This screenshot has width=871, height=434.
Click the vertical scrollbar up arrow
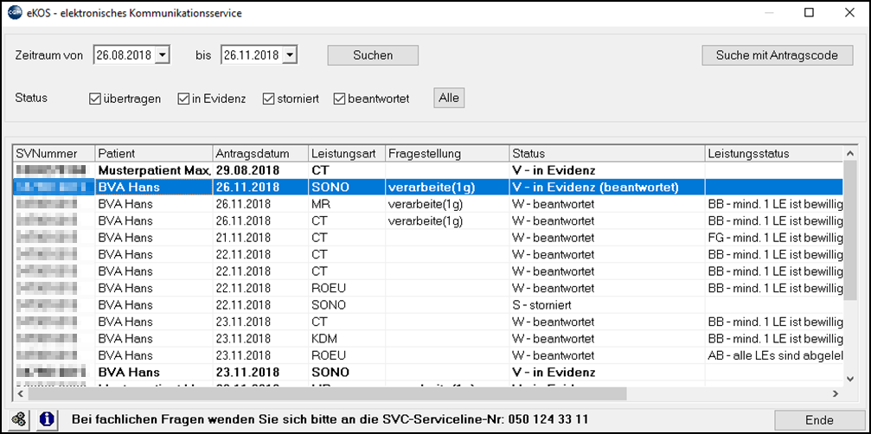(850, 153)
